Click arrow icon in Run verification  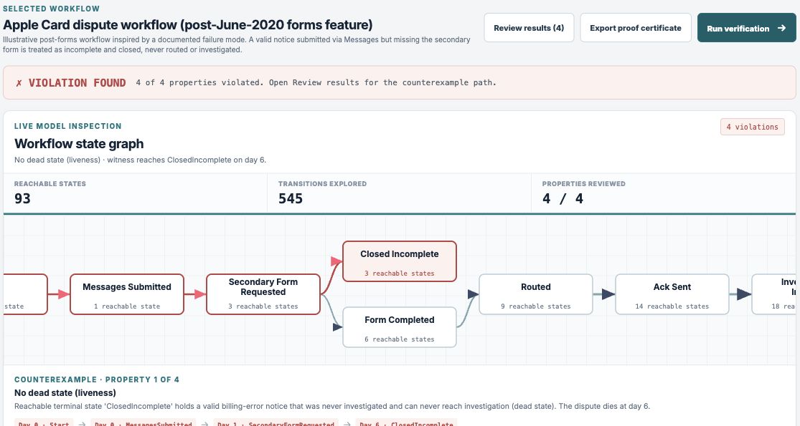click(x=781, y=28)
